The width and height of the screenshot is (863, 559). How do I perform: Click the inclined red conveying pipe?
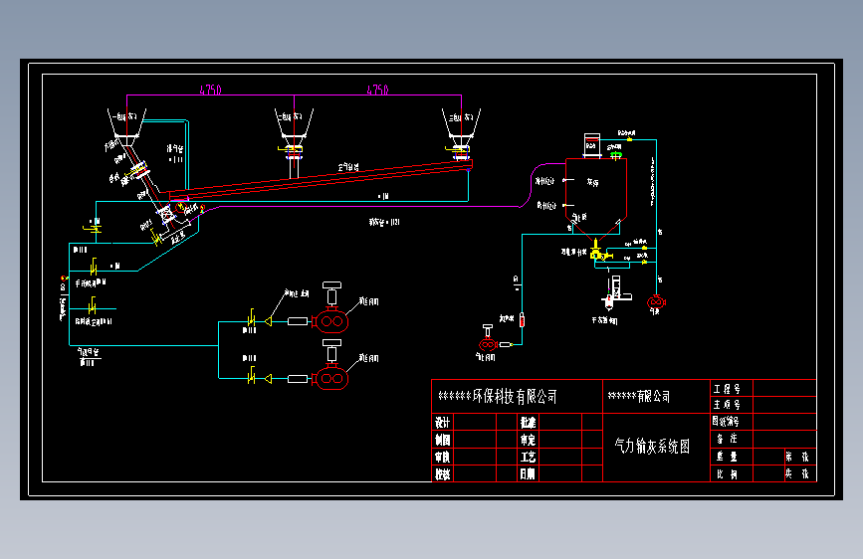point(321,179)
